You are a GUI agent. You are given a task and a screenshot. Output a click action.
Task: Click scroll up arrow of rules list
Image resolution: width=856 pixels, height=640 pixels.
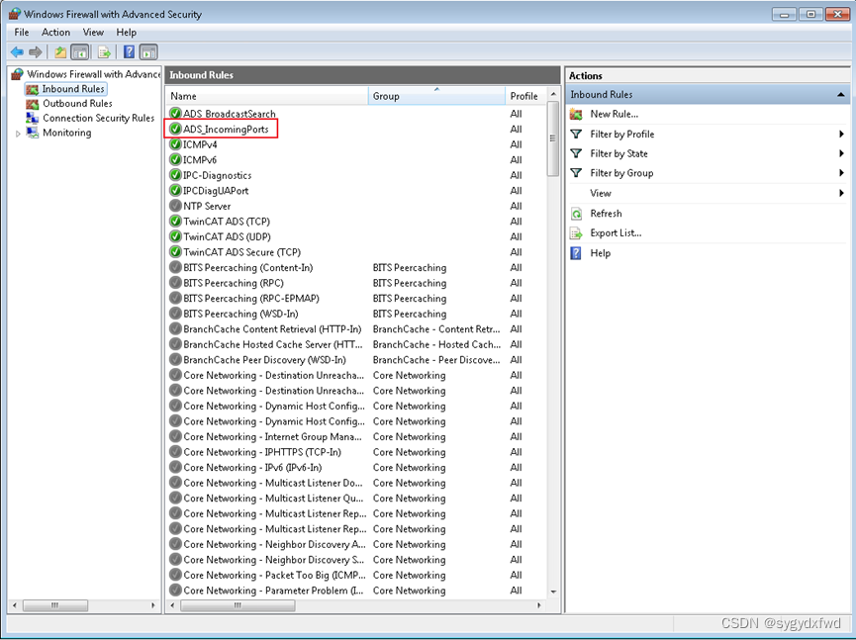(553, 94)
